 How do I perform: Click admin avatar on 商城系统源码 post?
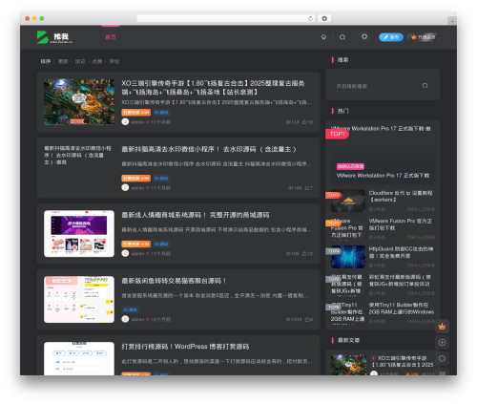coord(125,254)
